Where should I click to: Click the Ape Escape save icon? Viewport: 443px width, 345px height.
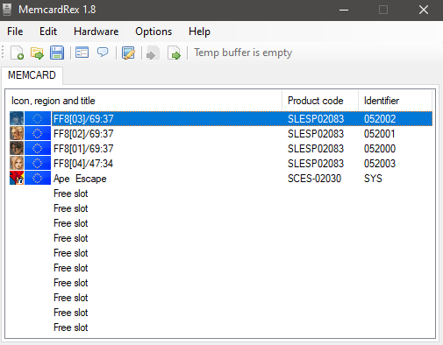17,179
